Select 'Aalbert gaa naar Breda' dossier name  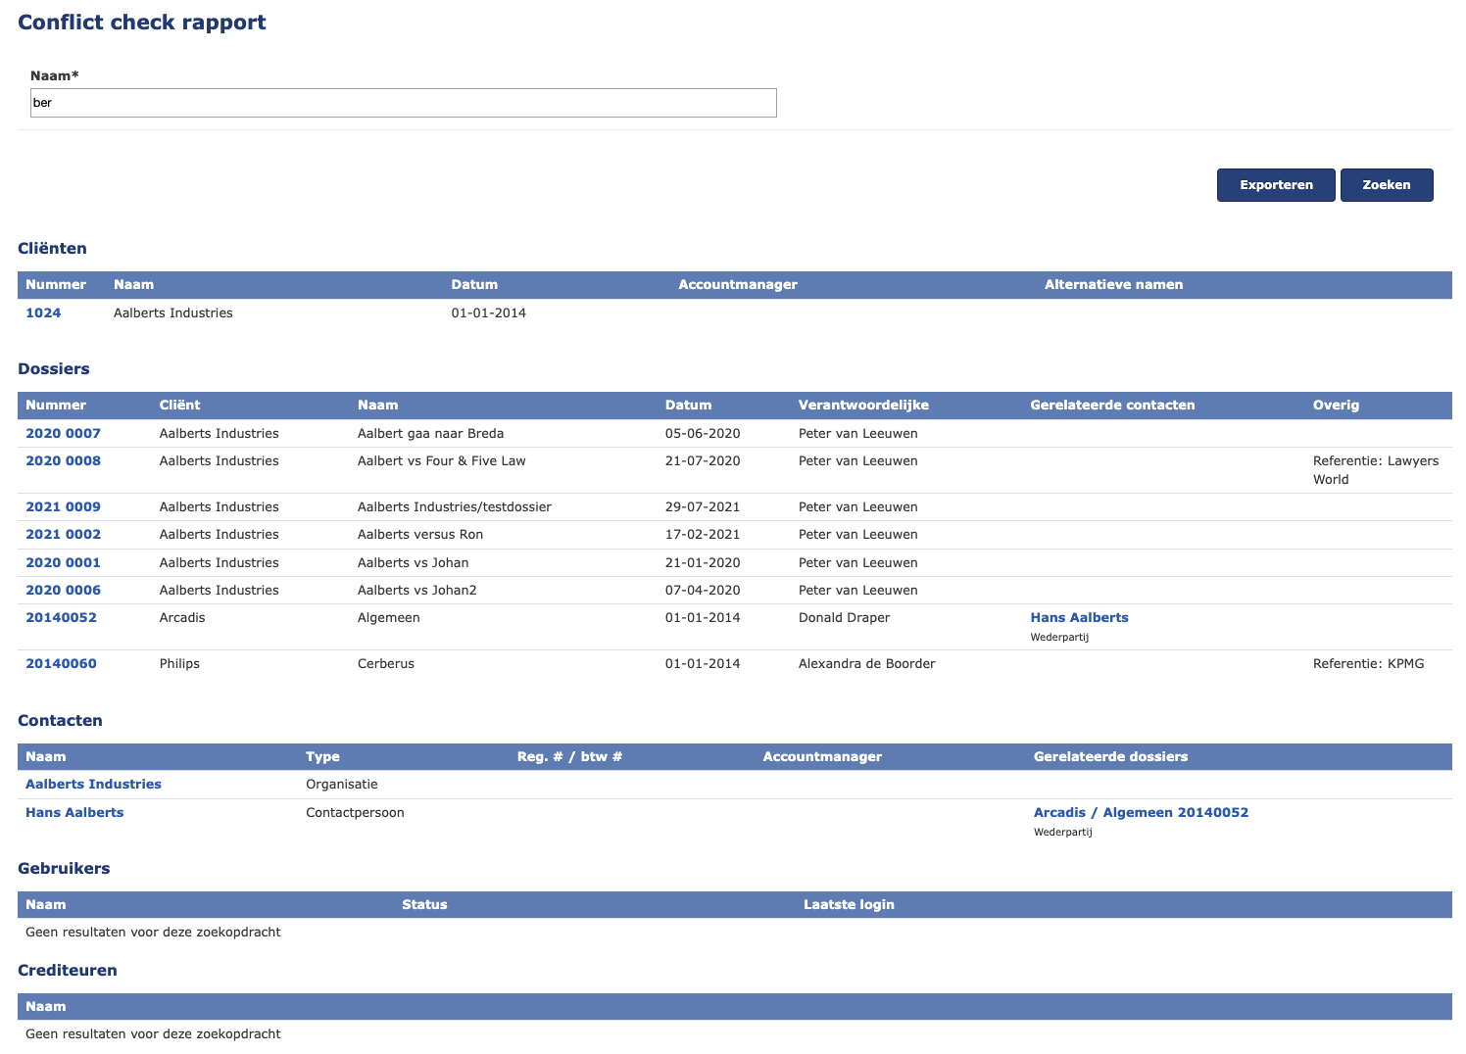tap(430, 434)
